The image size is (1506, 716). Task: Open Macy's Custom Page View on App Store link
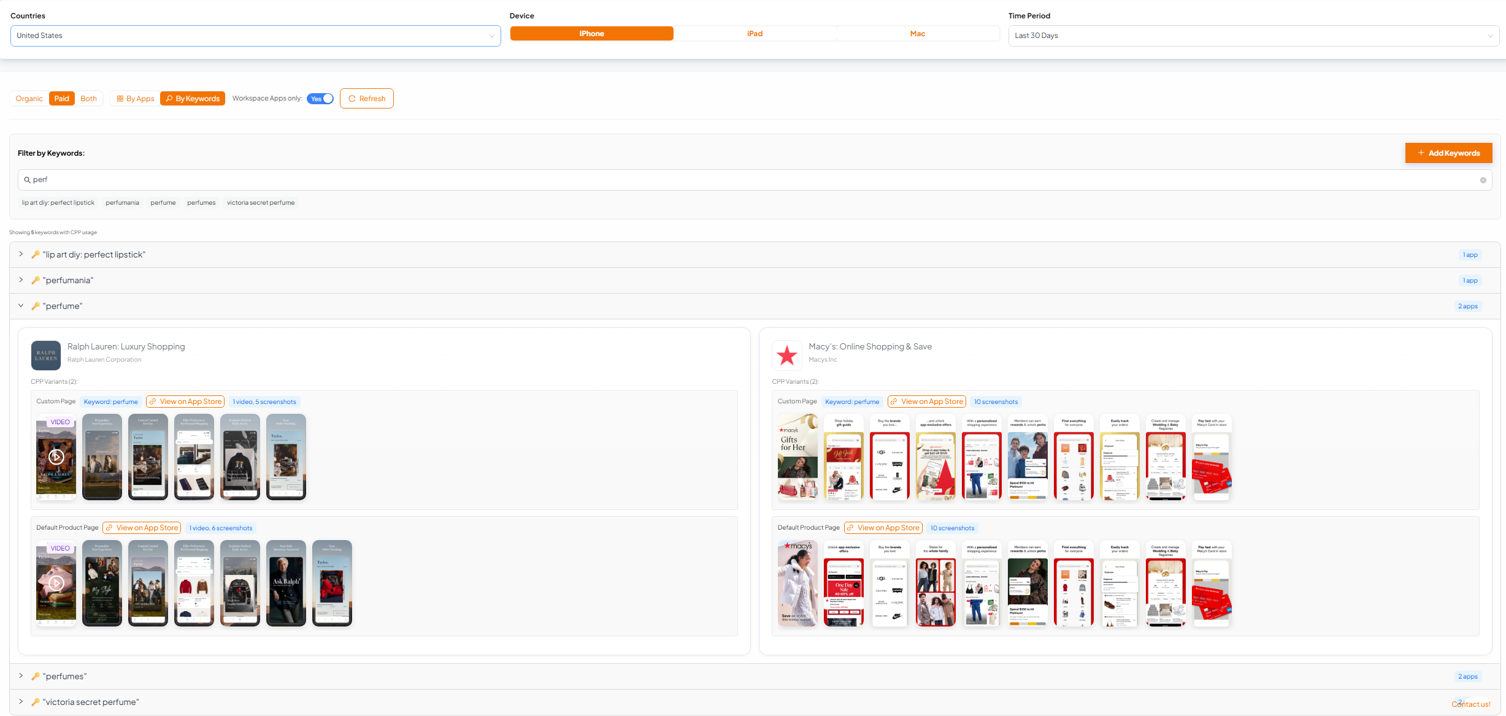926,402
